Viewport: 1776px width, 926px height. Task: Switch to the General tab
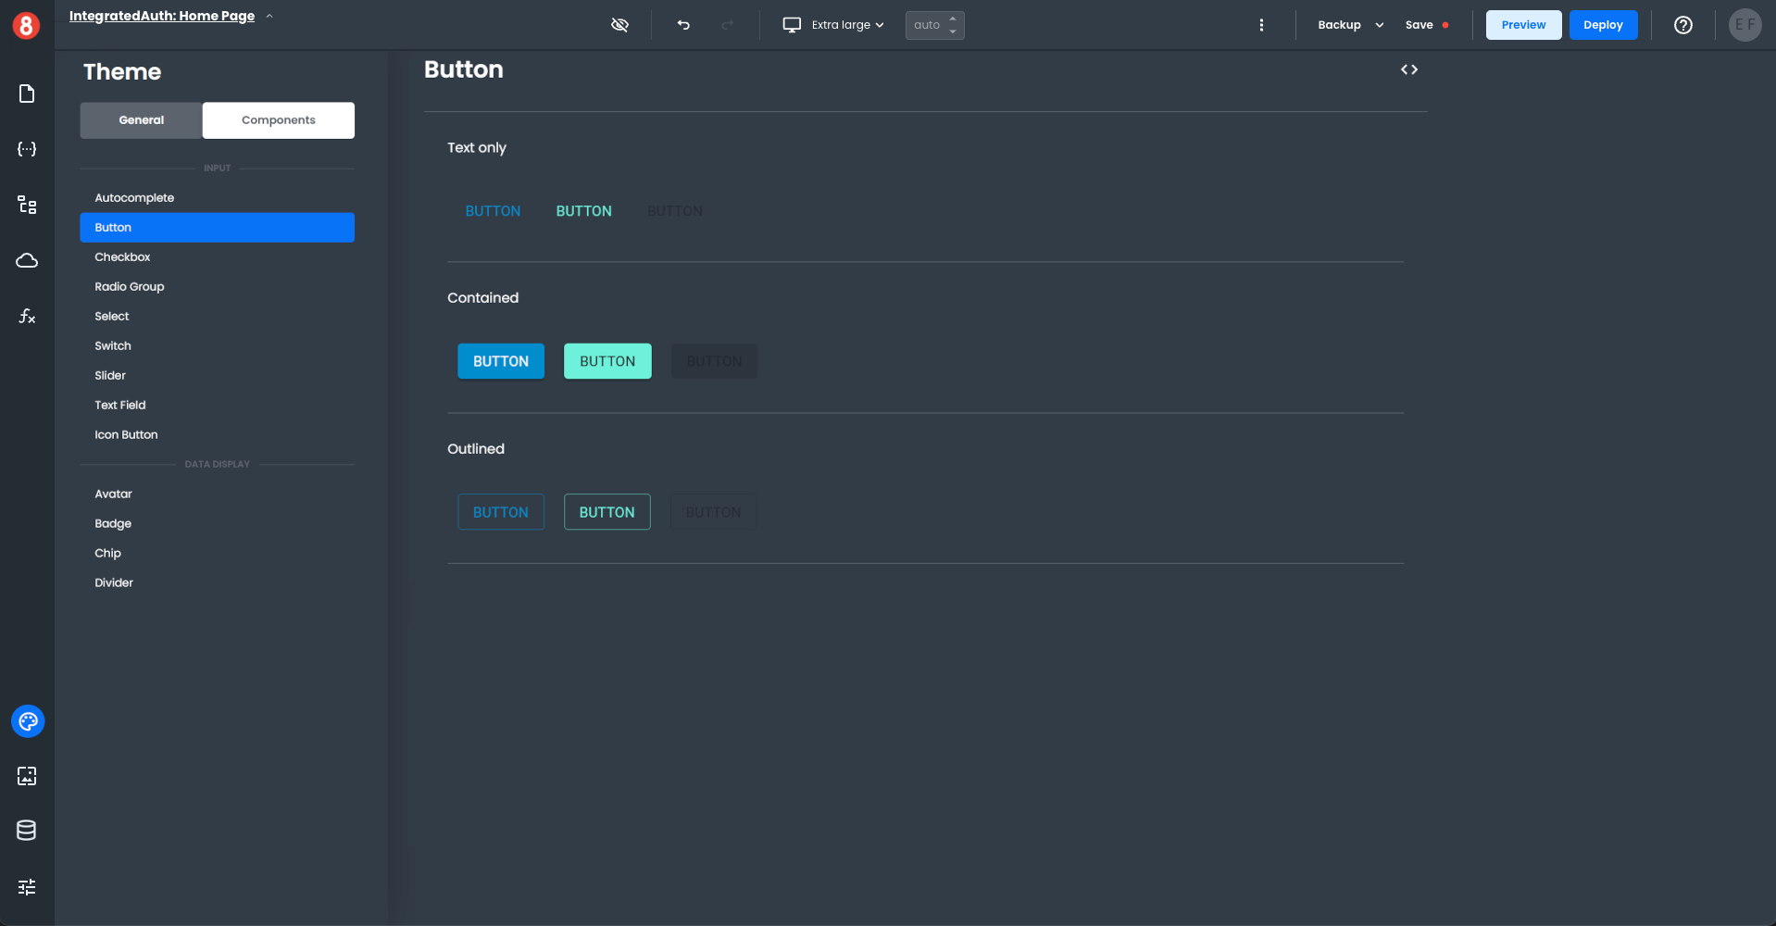tap(141, 120)
